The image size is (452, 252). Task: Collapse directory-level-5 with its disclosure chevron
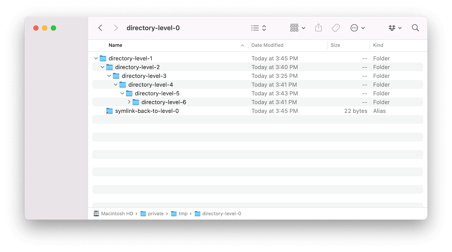click(x=122, y=93)
